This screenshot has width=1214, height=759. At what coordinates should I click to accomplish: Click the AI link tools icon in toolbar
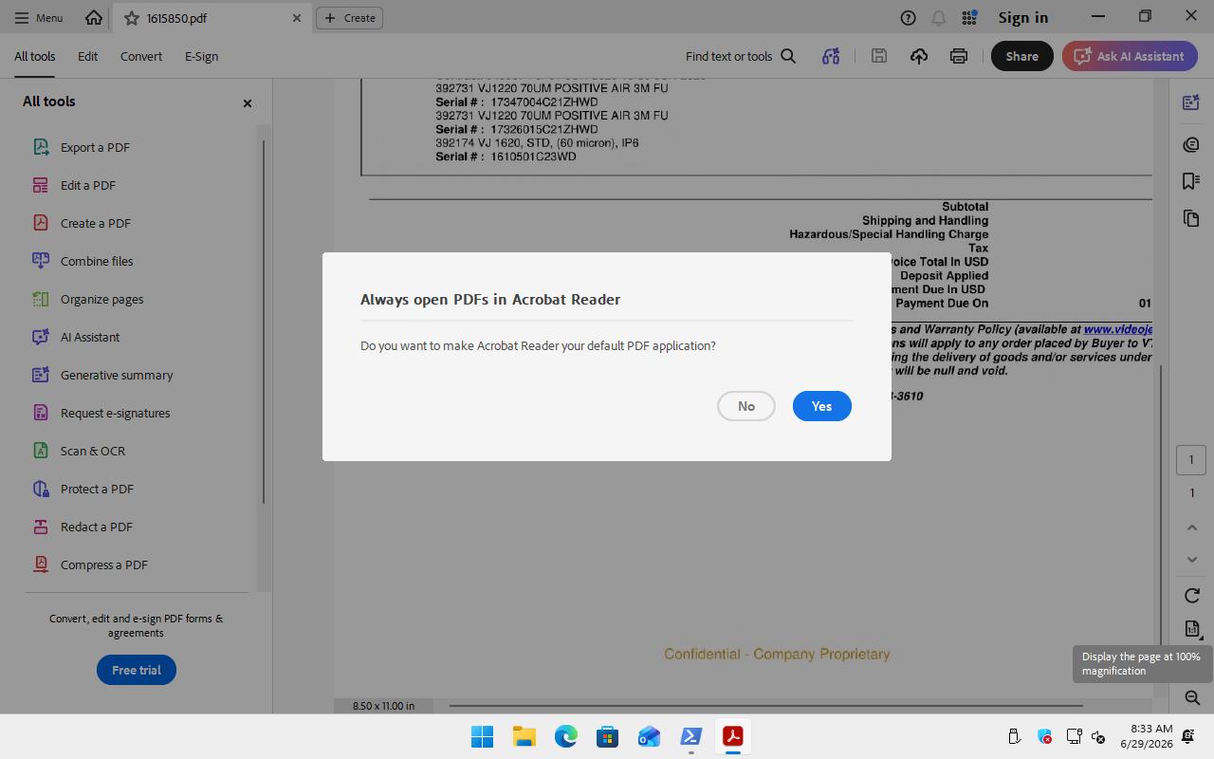831,56
